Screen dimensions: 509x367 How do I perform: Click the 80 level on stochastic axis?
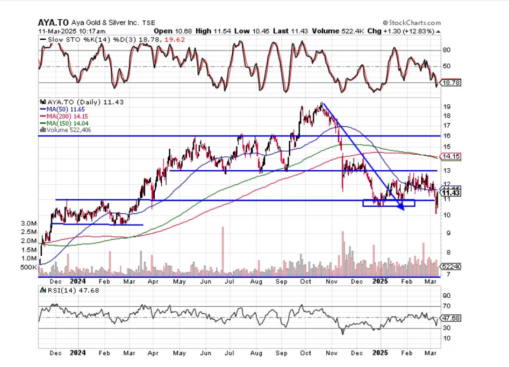pos(446,50)
